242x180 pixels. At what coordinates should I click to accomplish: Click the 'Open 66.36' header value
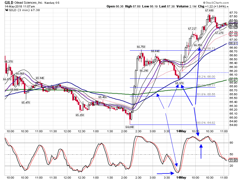(x=115, y=6)
